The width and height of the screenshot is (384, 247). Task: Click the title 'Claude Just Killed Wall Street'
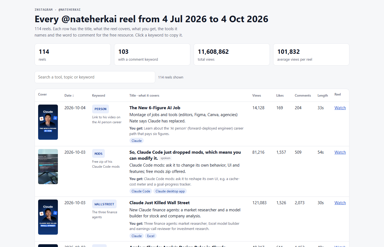[x=159, y=203]
